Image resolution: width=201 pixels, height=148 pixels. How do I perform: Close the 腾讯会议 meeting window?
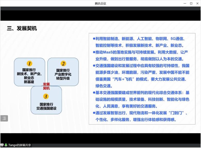(x=197, y=3)
